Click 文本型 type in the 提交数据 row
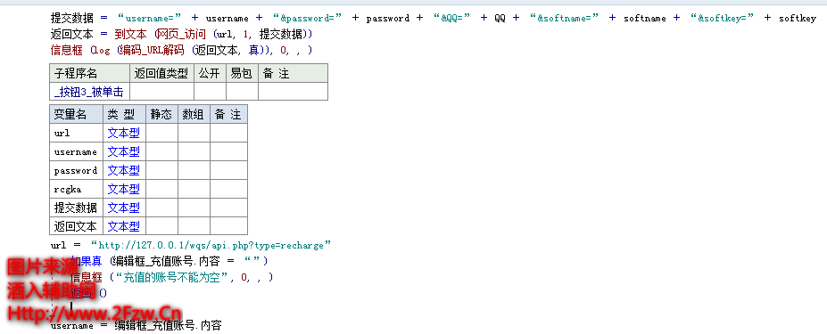Viewport: 827px width, 334px height. 124,208
